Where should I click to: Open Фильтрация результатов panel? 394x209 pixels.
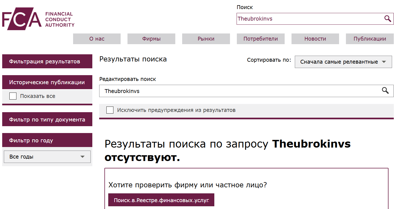47,61
